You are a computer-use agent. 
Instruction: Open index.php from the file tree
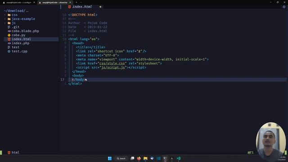point(20,43)
